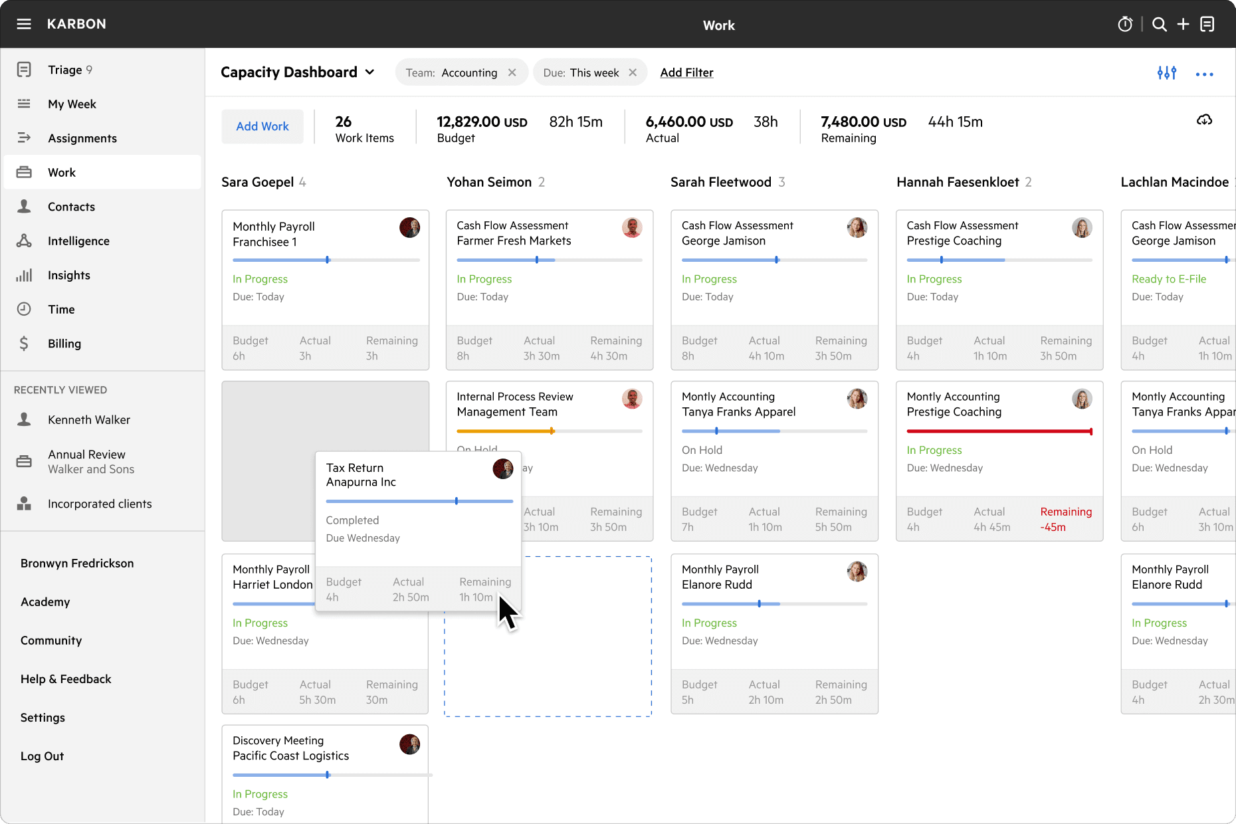The height and width of the screenshot is (824, 1236).
Task: Click the search magnifier icon
Action: [1159, 24]
